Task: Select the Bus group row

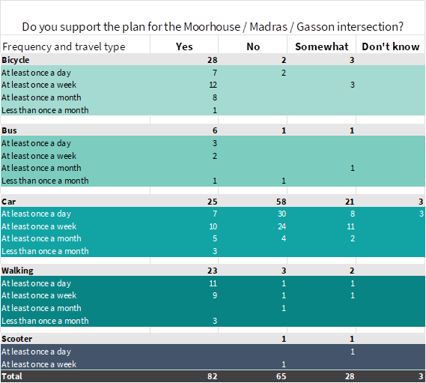Action: pos(213,130)
